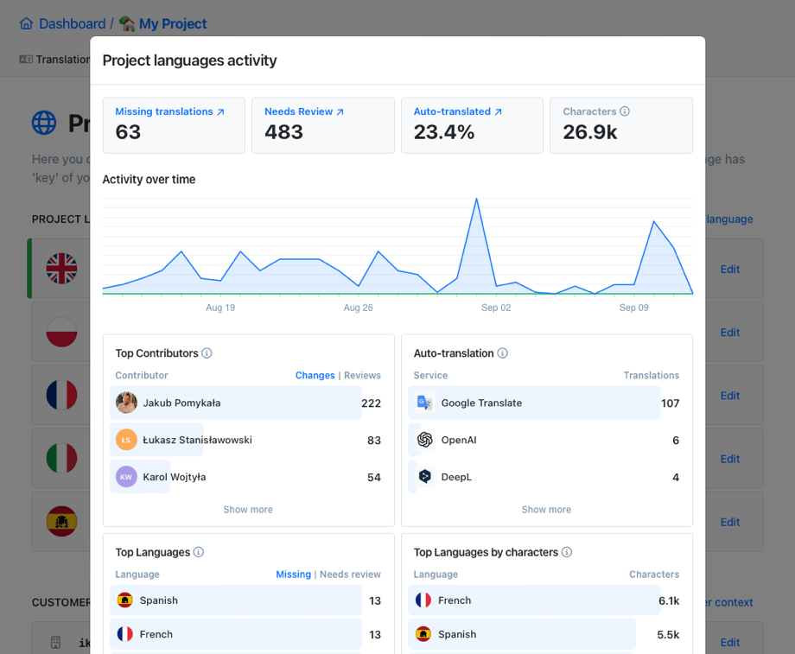Click the French flag in background list
Image resolution: width=795 pixels, height=654 pixels.
tap(61, 395)
